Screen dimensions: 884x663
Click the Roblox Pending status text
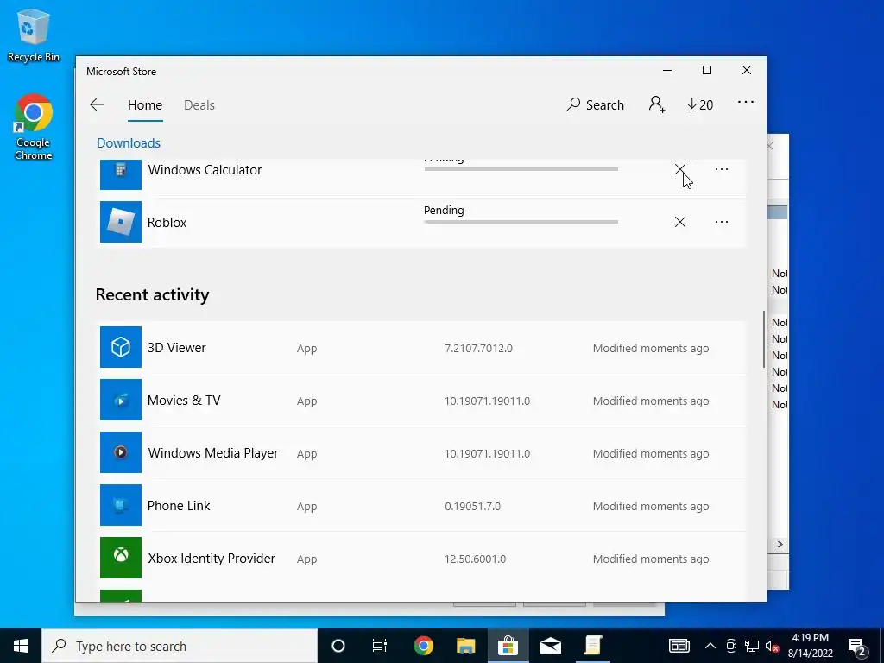[x=444, y=211]
